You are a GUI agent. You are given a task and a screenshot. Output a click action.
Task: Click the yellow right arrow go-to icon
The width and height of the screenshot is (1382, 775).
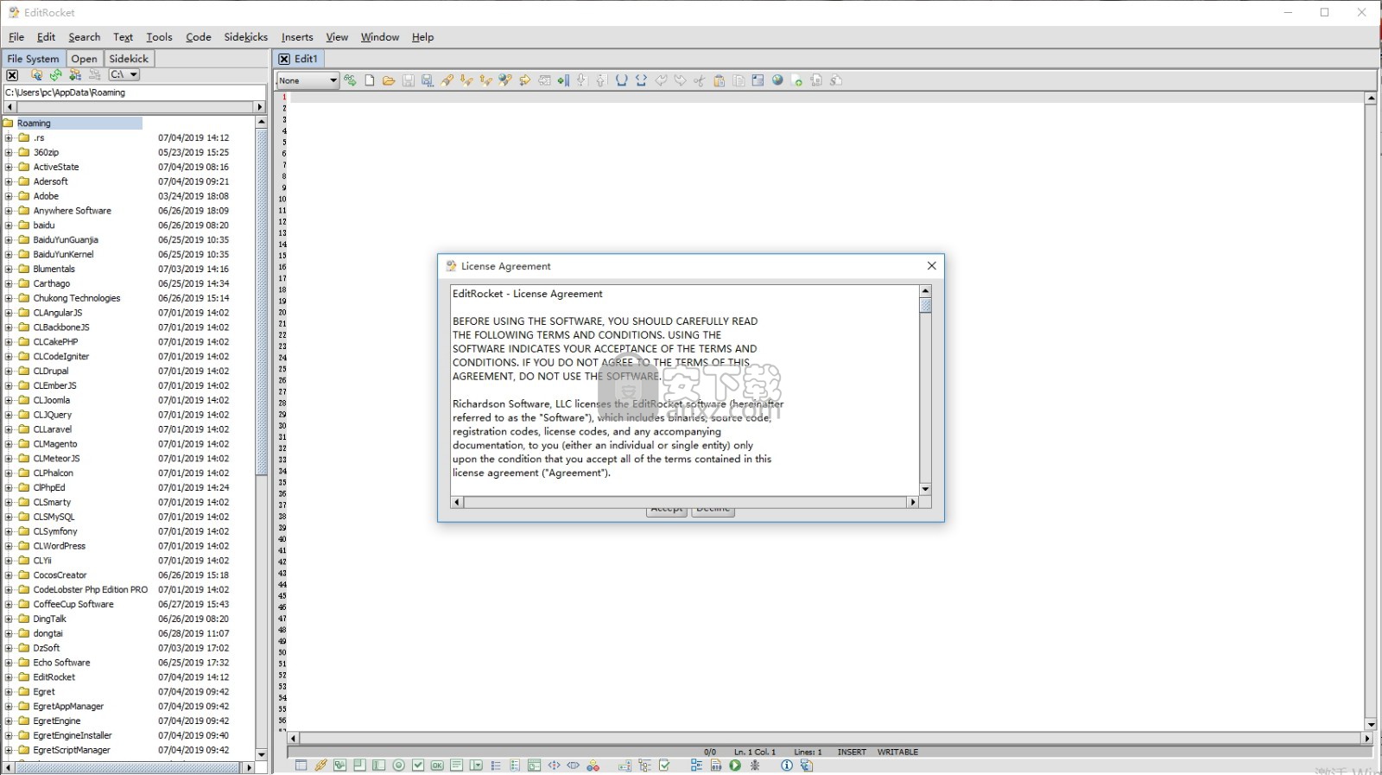524,80
